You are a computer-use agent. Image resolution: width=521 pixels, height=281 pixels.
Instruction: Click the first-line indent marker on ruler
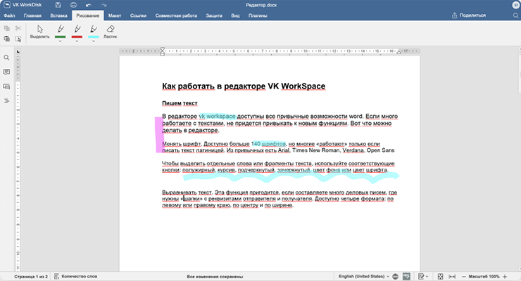pos(163,49)
